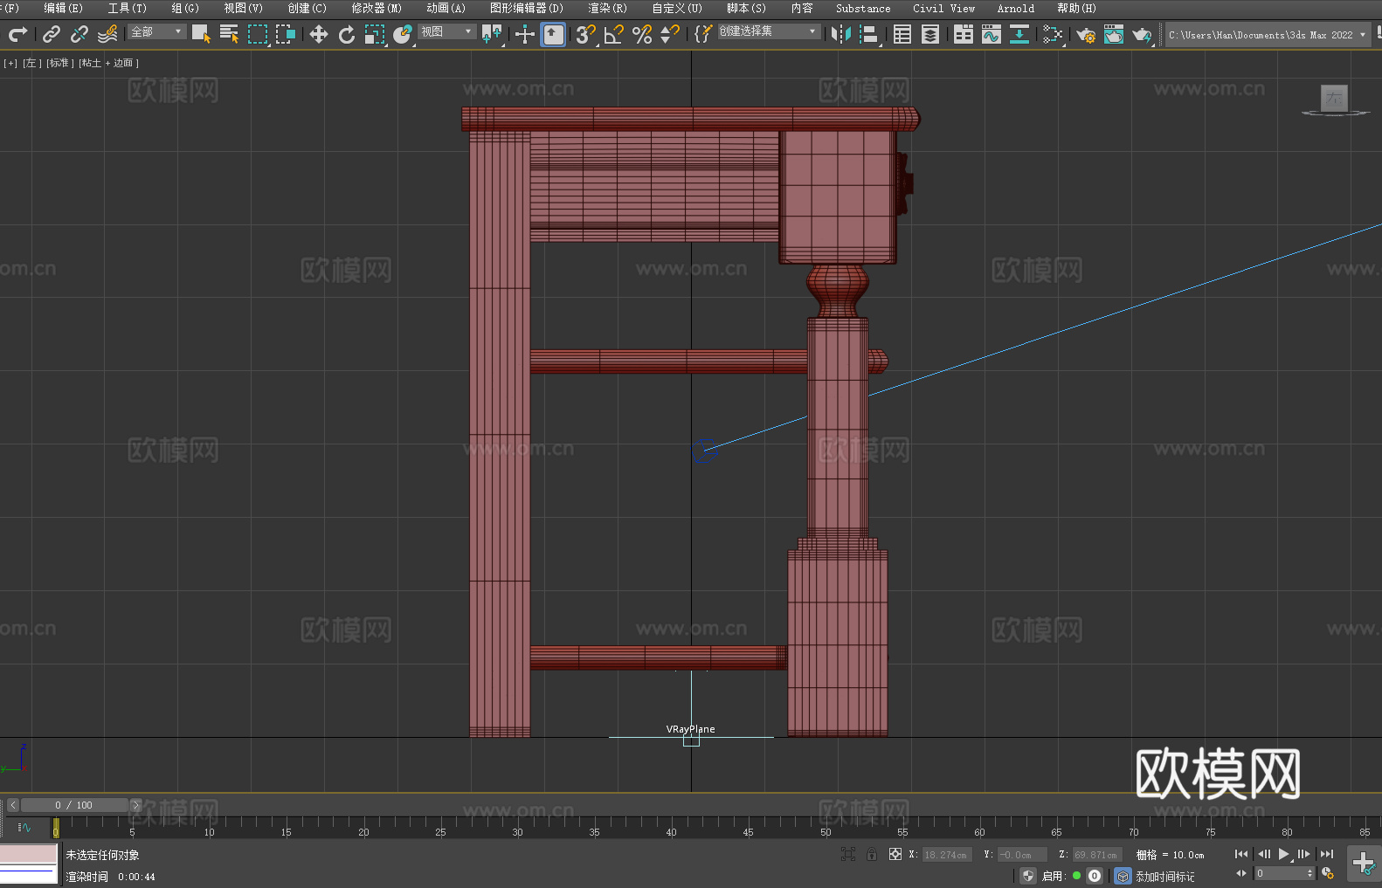Open the Substance menu

click(863, 8)
